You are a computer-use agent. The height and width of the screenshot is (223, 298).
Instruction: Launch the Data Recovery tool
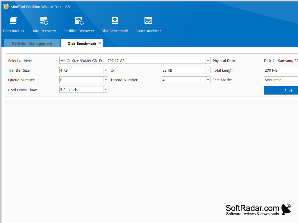(44, 25)
